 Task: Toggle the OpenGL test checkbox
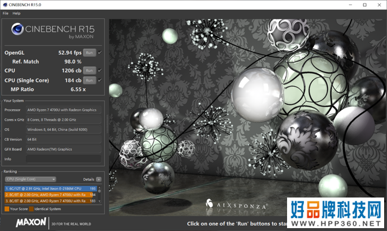point(100,53)
